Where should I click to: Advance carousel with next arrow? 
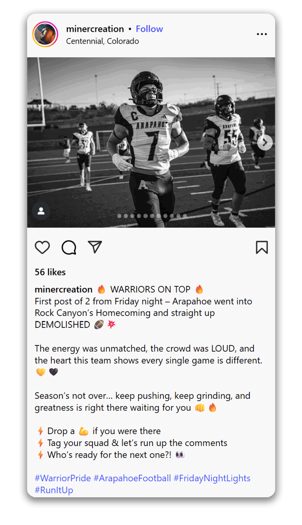pos(265,143)
